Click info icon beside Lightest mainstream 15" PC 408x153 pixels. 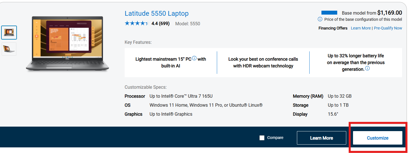(x=194, y=59)
